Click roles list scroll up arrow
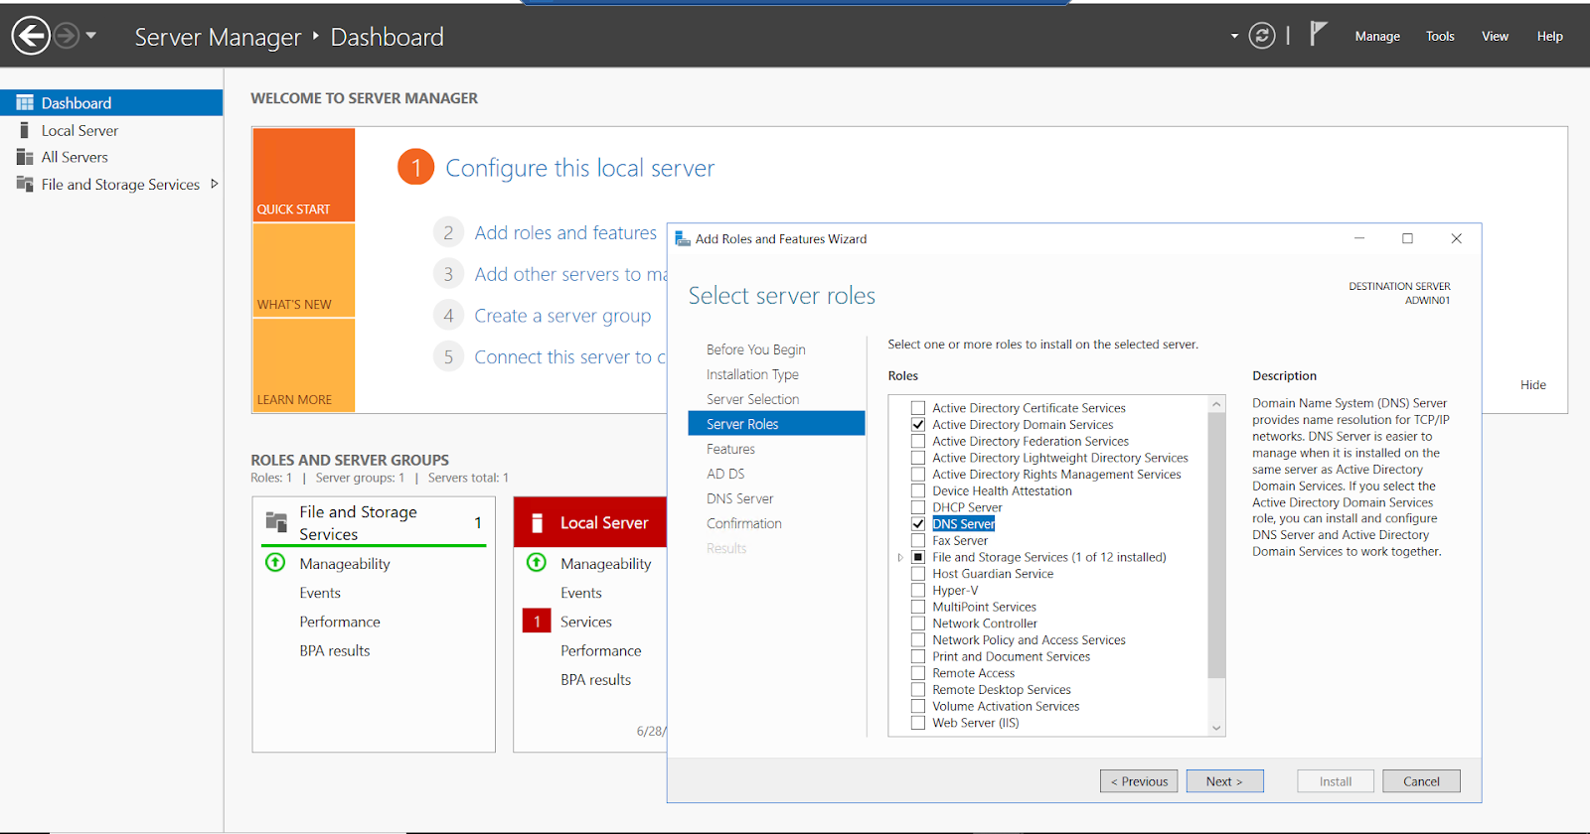Screen dimensions: 1590x834 [1216, 404]
